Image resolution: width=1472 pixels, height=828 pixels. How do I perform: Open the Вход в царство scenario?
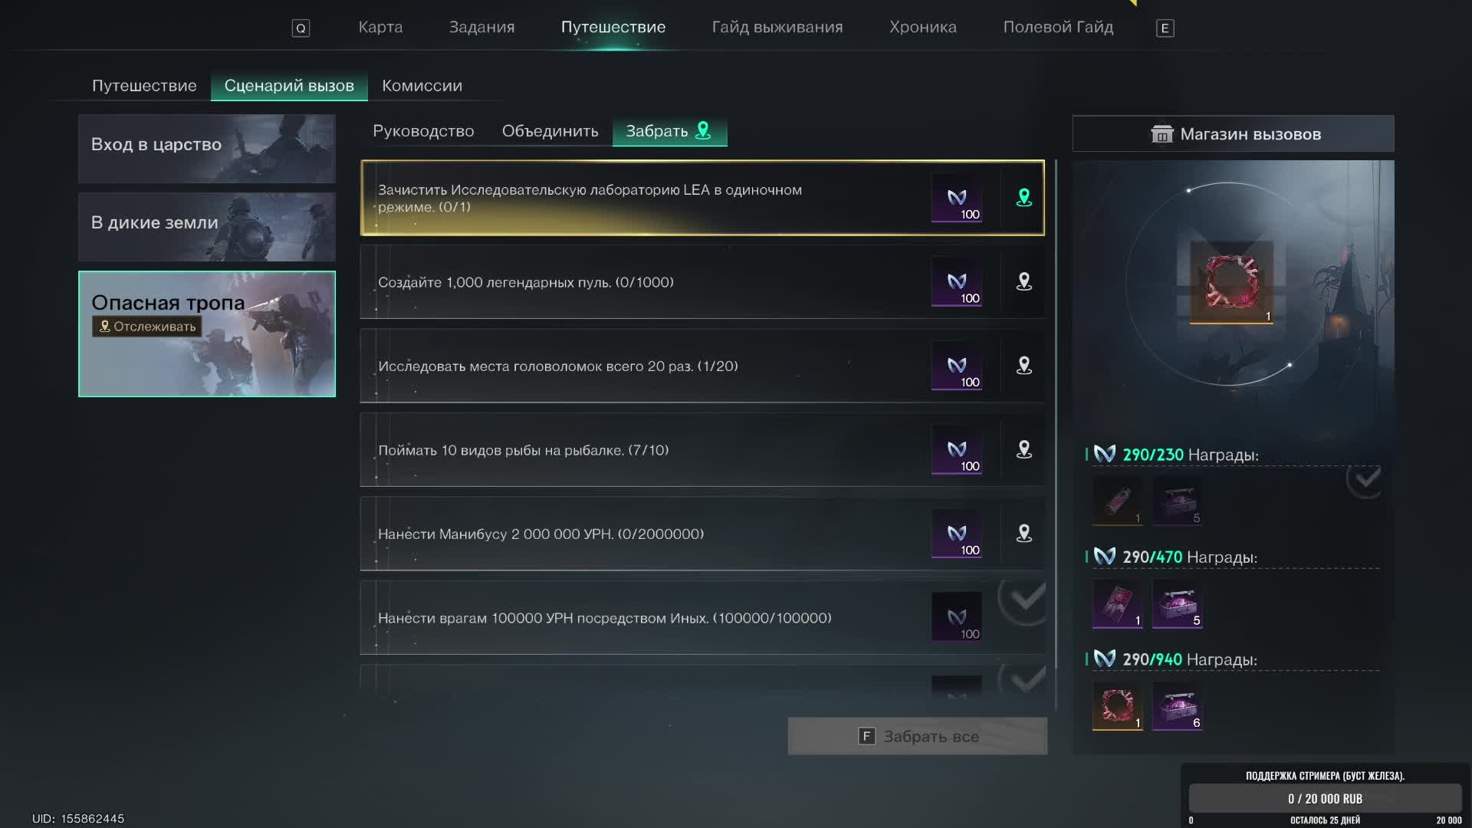click(x=207, y=149)
